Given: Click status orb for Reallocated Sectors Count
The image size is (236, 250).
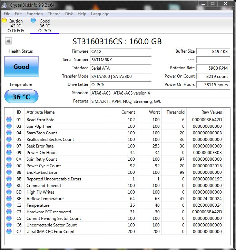Looking at the screenshot, I should (9, 139).
